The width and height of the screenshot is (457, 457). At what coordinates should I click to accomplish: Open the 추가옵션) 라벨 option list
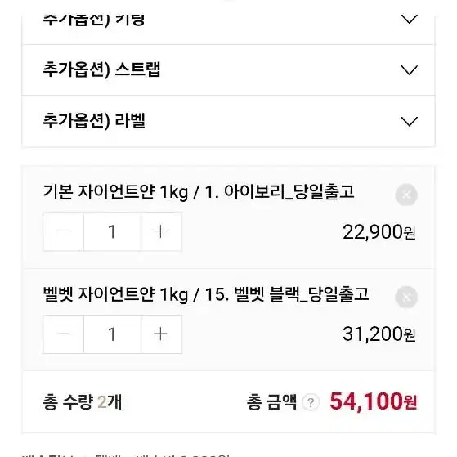[x=229, y=121]
